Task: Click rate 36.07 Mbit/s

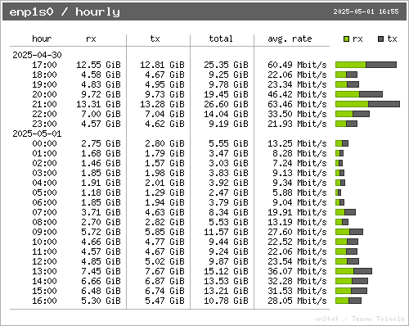Action: point(297,271)
